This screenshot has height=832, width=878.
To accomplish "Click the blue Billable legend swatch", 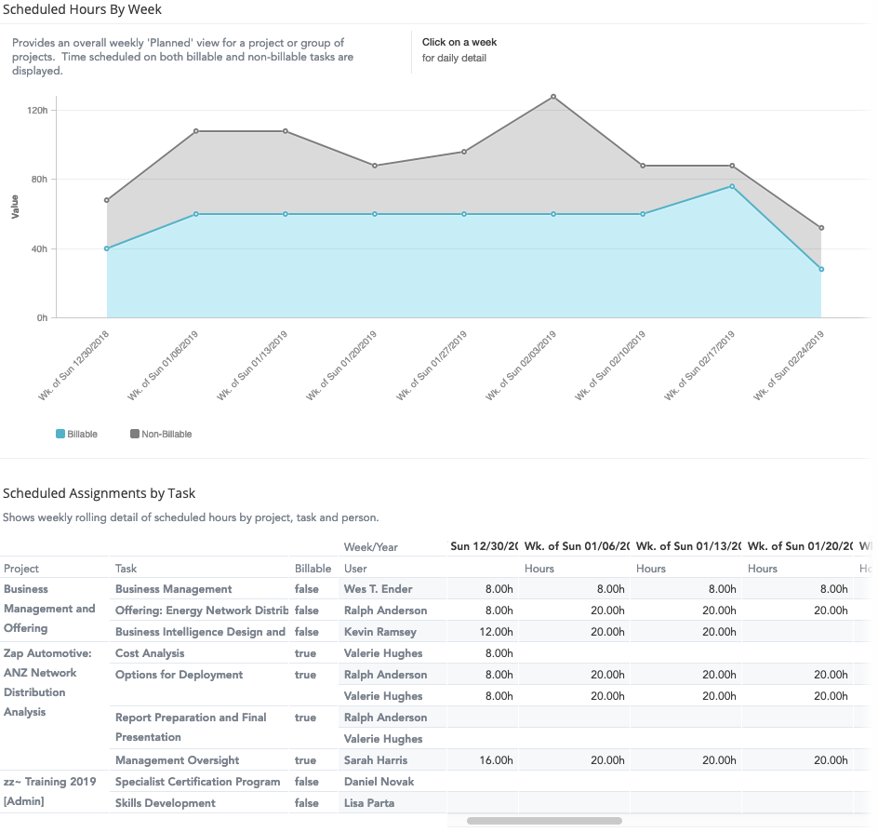I will (x=61, y=434).
